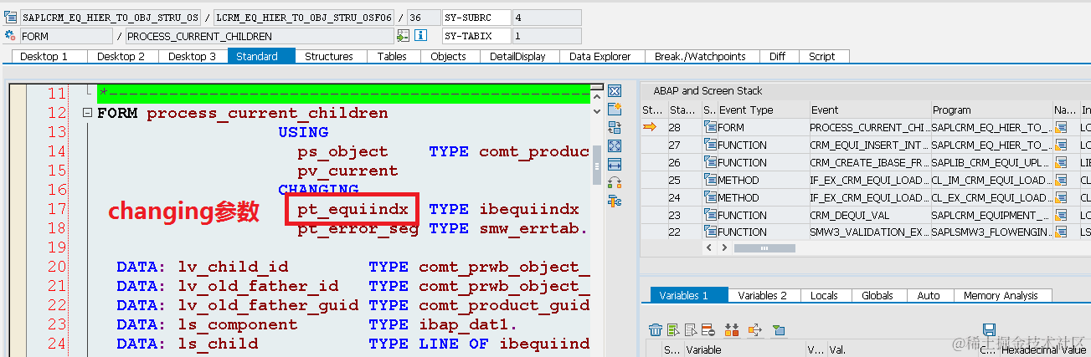
Task: Click the program name field SAPLCRM_EQ_HIER_TO_OBJ_STRU_OS
Action: (x=111, y=18)
